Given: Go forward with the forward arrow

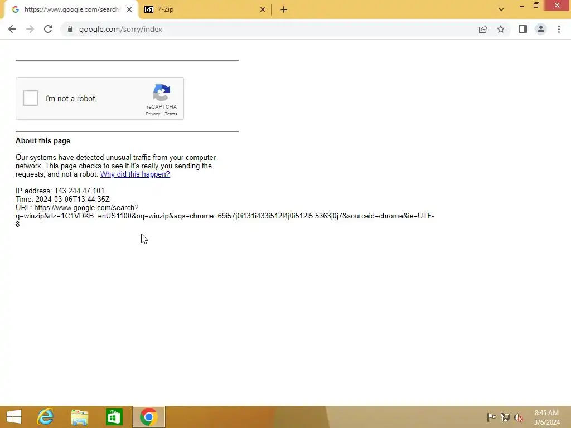Looking at the screenshot, I should click(x=30, y=29).
